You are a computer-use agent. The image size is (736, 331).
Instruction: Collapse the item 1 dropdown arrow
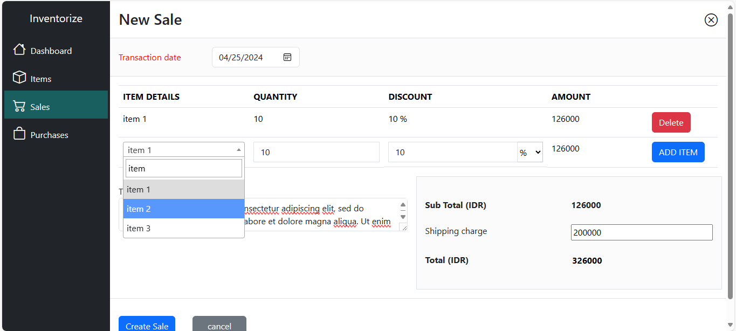click(239, 150)
